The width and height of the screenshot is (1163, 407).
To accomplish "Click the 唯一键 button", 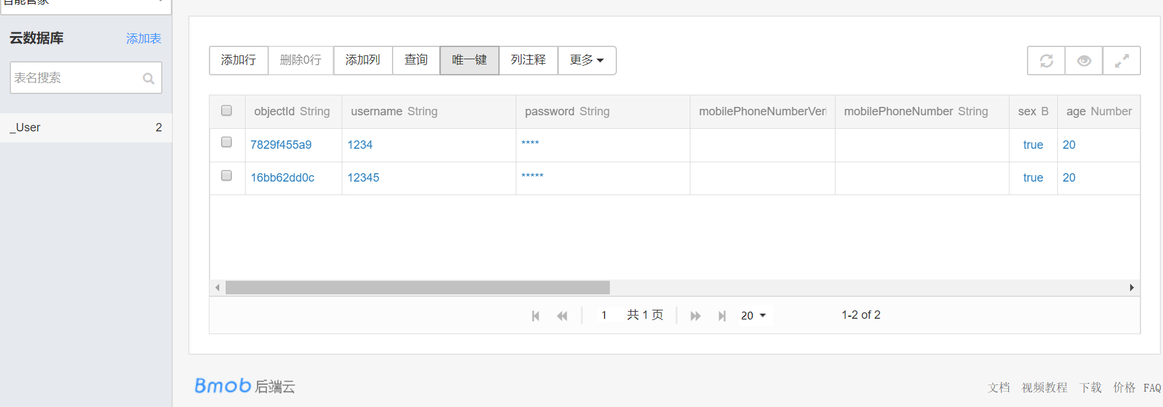I will click(x=469, y=61).
